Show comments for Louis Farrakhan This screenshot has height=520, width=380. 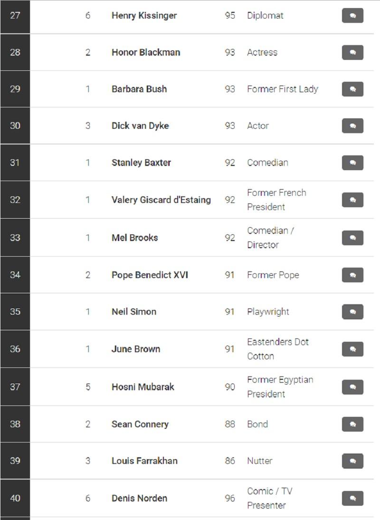352,461
